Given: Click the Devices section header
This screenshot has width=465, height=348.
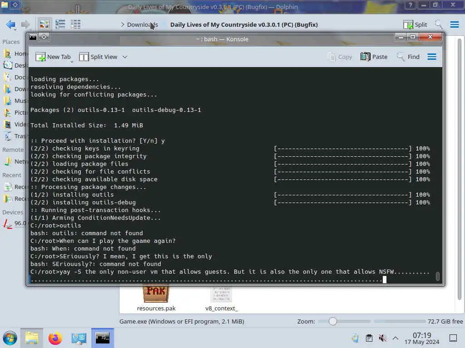Looking at the screenshot, I should click(13, 212).
